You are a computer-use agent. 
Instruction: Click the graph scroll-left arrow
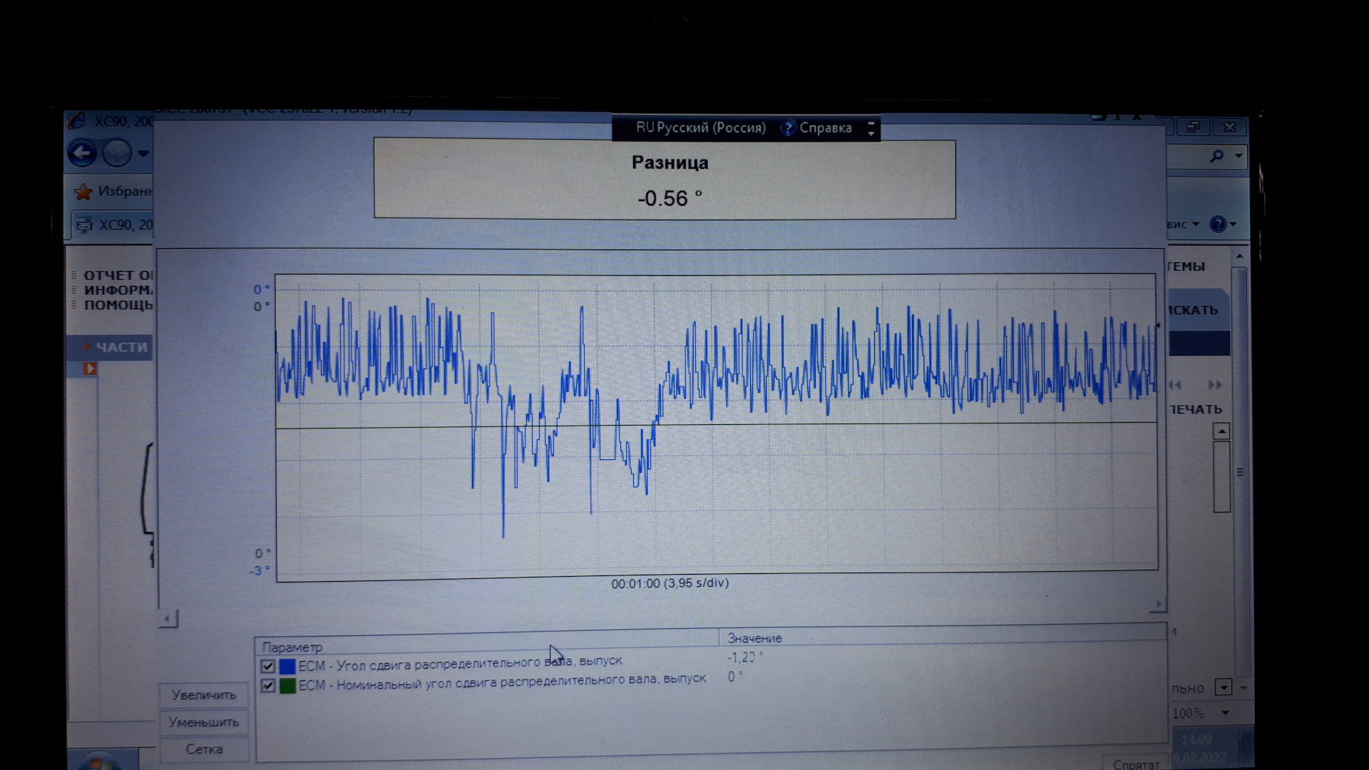pos(168,619)
